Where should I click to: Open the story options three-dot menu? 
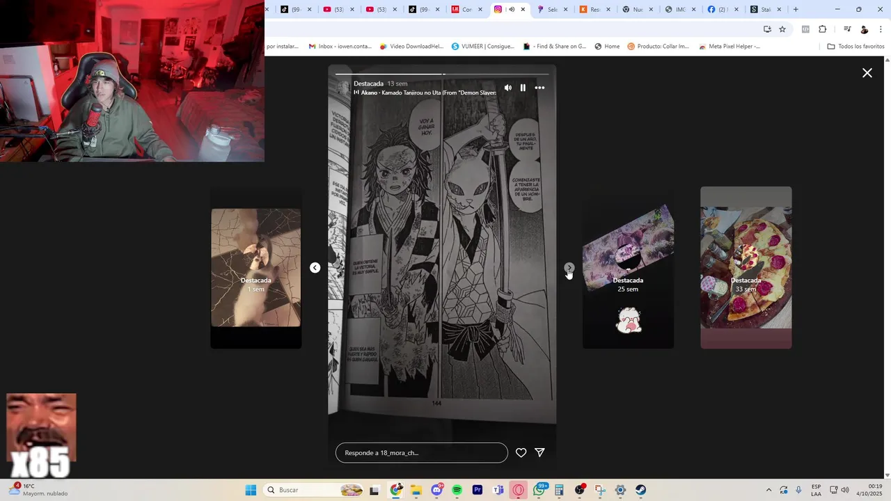[x=539, y=88]
